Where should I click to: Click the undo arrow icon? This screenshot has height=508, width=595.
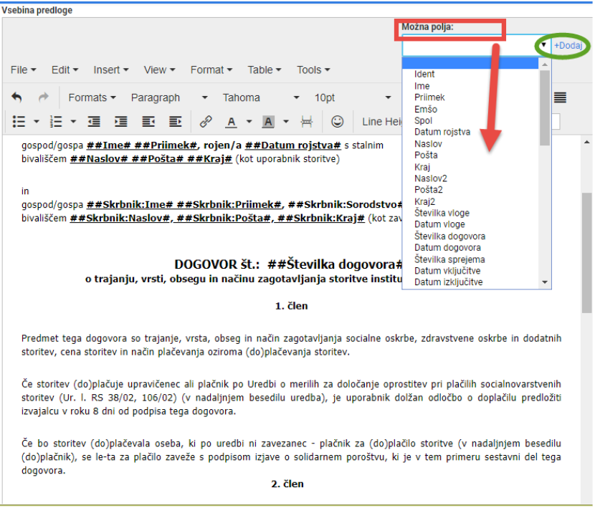click(x=16, y=97)
